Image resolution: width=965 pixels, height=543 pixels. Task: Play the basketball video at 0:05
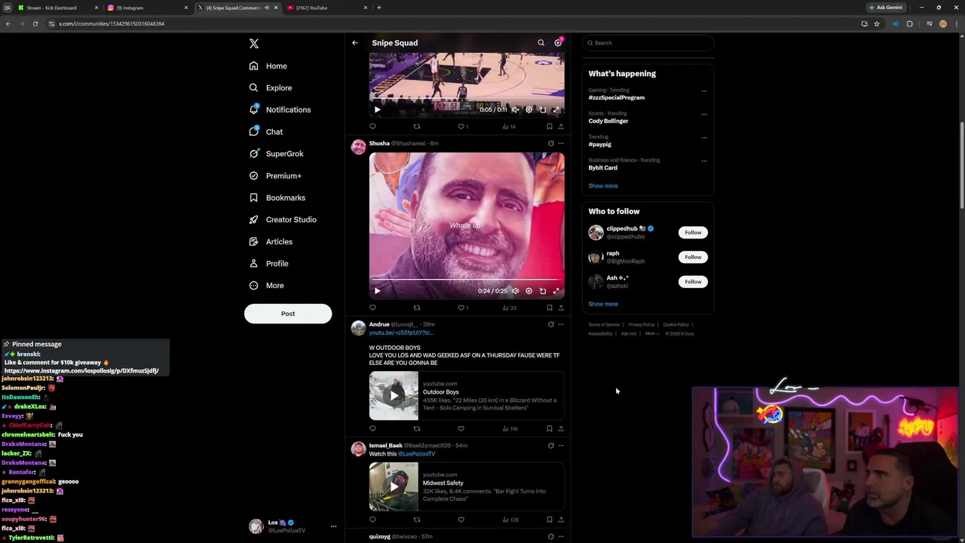coord(377,109)
